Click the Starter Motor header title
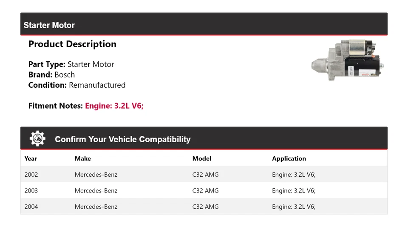 (49, 25)
